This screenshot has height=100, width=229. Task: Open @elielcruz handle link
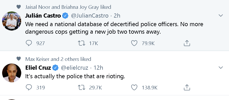[75, 68]
